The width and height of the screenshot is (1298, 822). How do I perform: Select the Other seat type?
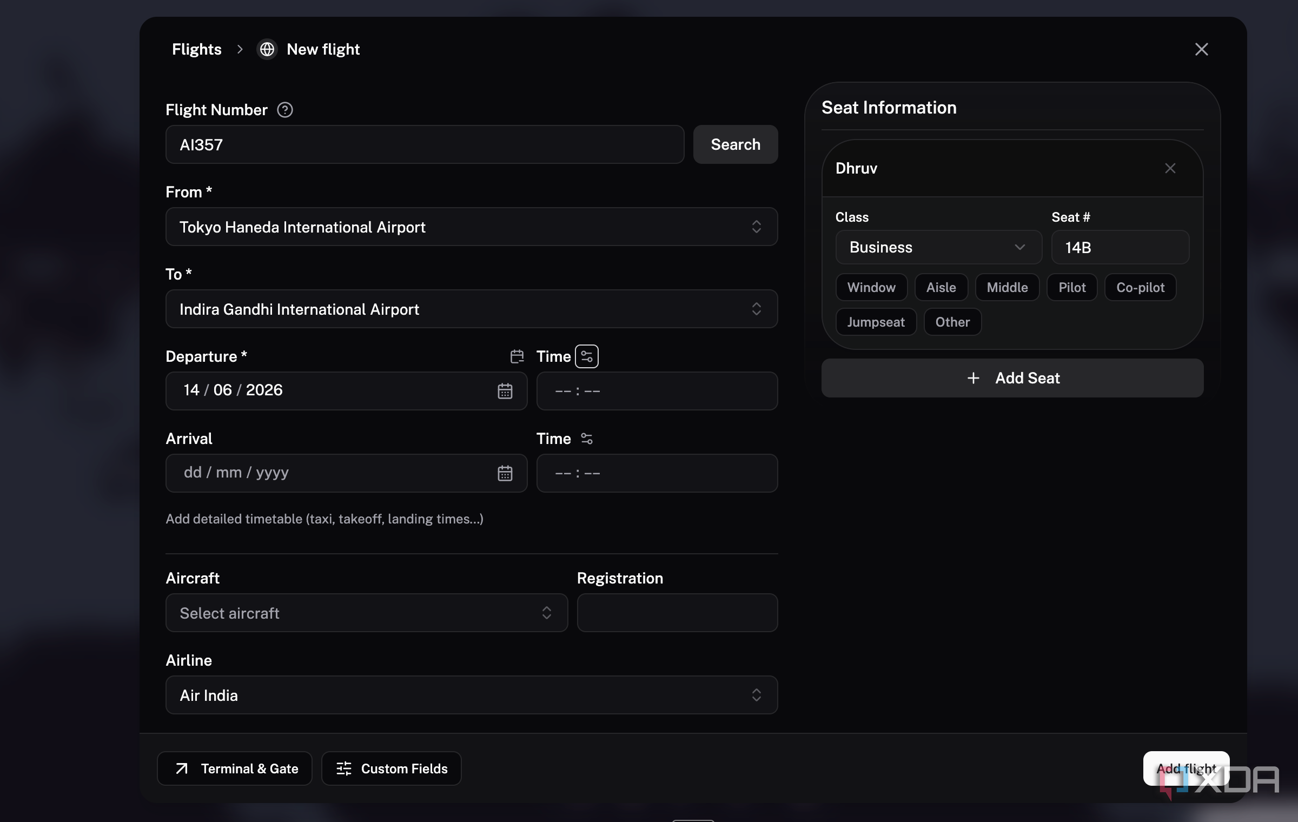[952, 322]
